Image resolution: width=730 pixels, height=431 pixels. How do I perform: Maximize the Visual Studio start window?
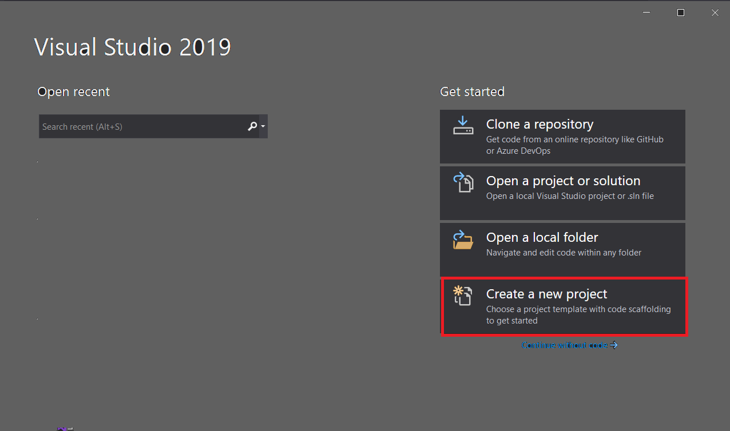680,13
